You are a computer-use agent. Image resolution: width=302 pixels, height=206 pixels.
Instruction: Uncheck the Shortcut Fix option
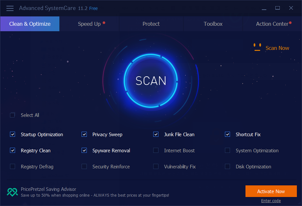click(228, 134)
